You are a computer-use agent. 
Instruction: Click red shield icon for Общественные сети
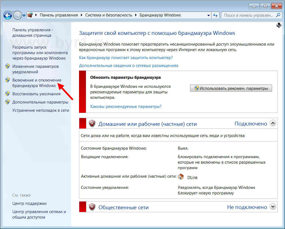click(x=92, y=207)
